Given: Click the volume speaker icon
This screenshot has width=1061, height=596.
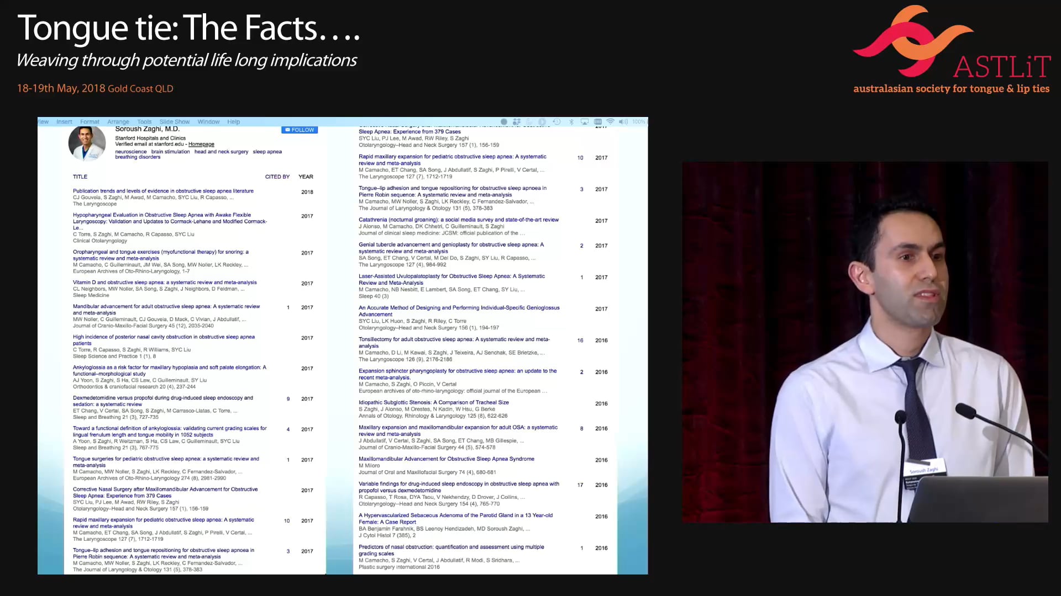Looking at the screenshot, I should (x=623, y=121).
